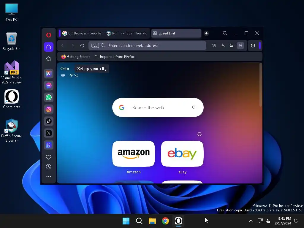Open the Downloads icon

tap(223, 45)
